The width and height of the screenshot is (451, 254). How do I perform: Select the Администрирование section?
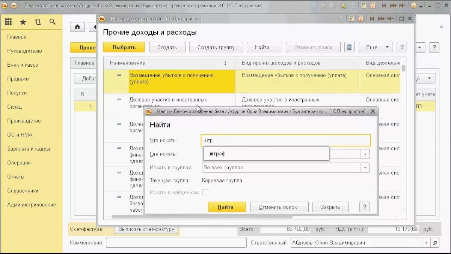pyautogui.click(x=32, y=205)
